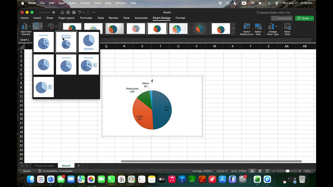The height and width of the screenshot is (187, 333).
Task: Open the Formulas ribbon tab
Action: click(86, 18)
